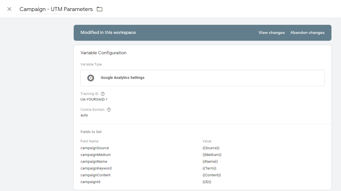Close the variable editor with X
Viewport: 341px width, 191px height.
point(9,9)
